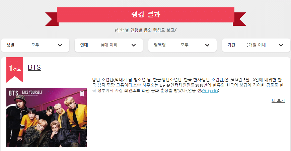Click the chevron arrow in 기간 filter
Image resolution: width=291 pixels, height=151 pixels.
[x=281, y=45]
